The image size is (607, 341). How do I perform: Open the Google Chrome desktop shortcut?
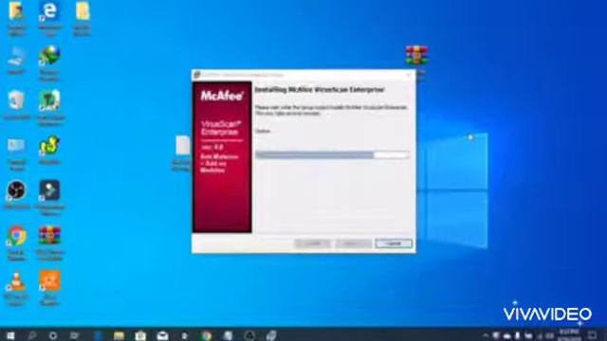(x=16, y=242)
